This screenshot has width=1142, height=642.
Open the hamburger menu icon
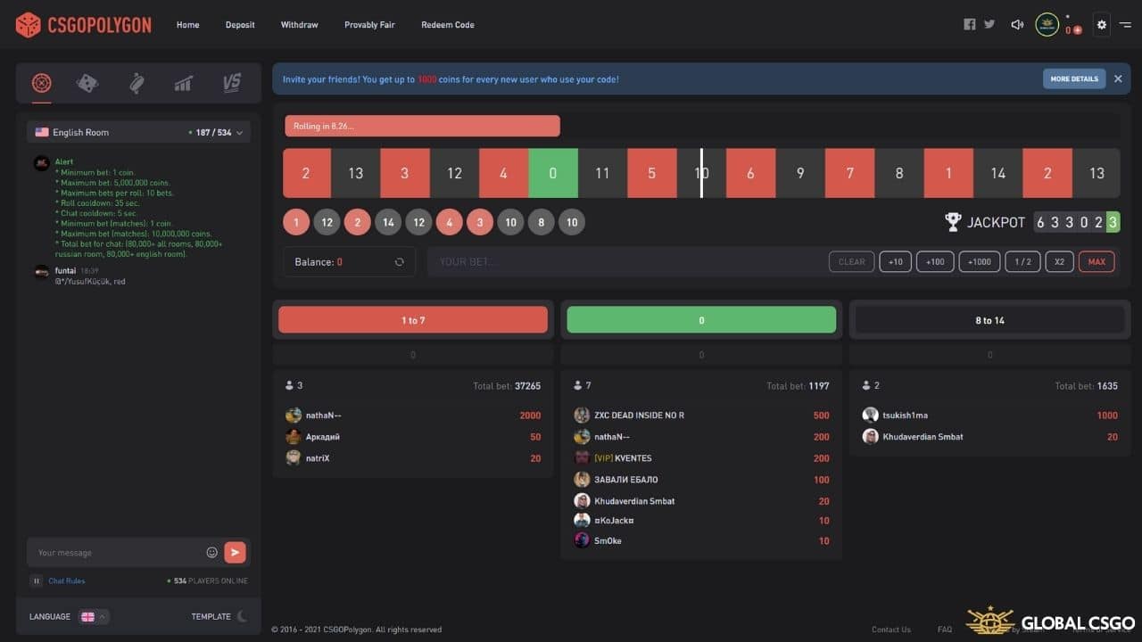click(x=1125, y=25)
